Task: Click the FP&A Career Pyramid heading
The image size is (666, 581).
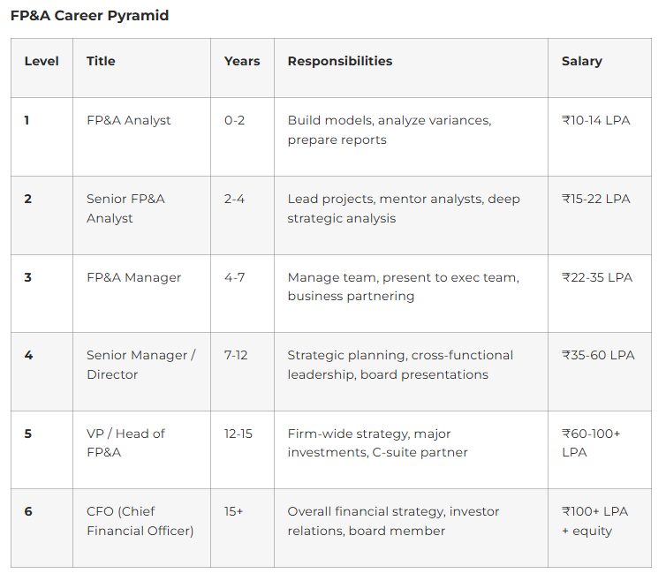Action: pos(90,16)
